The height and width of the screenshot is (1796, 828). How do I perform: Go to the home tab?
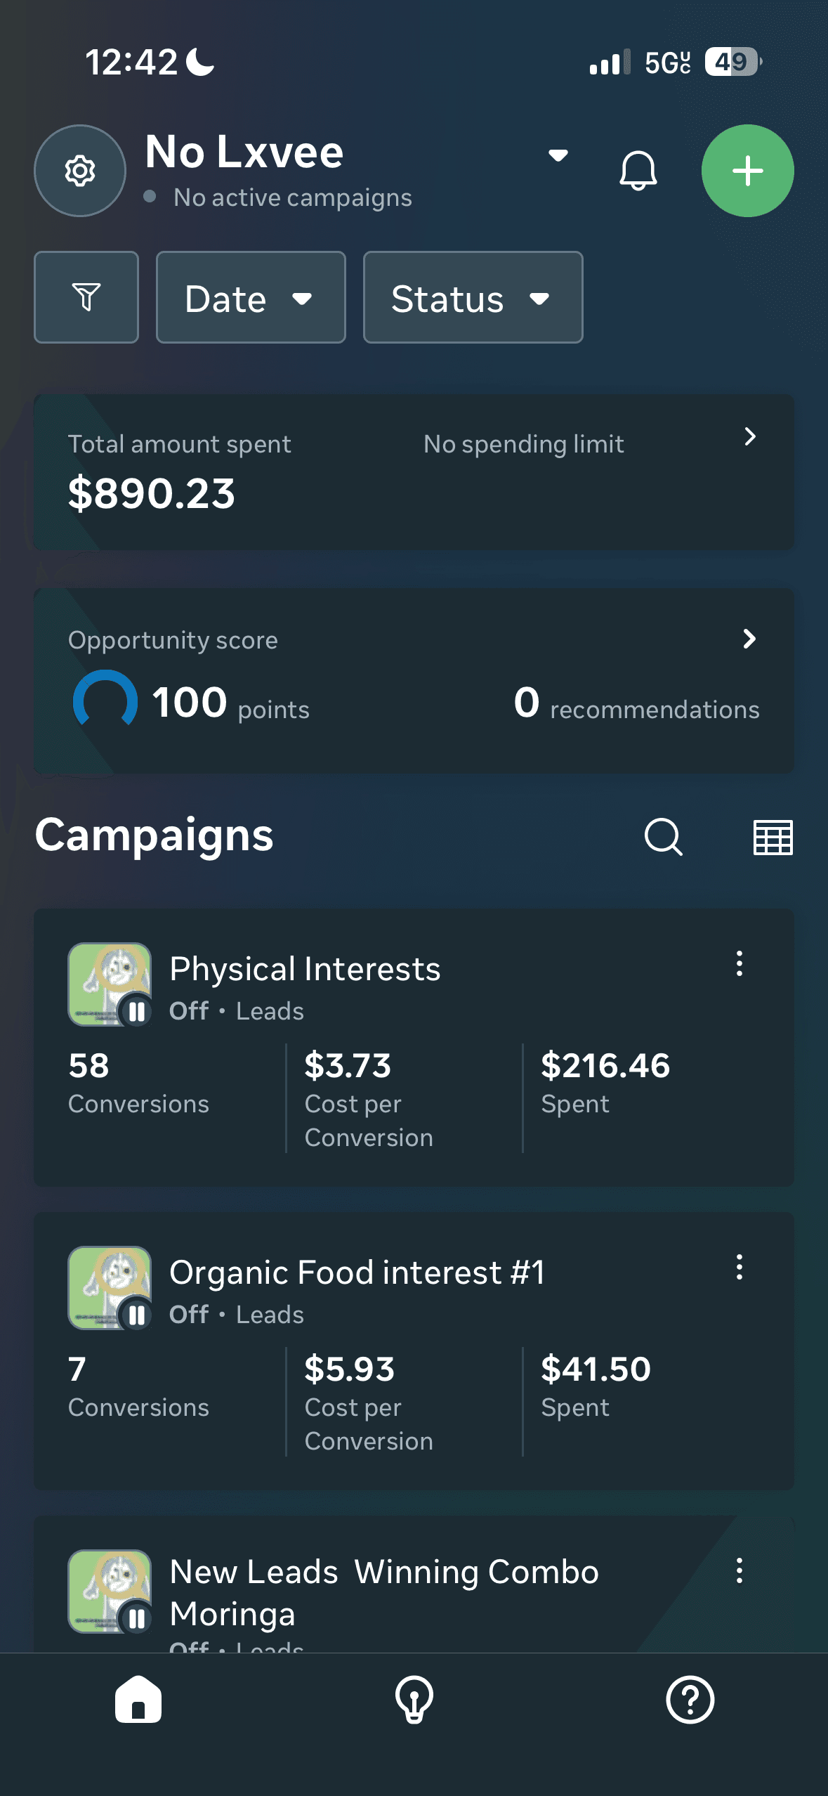point(138,1700)
